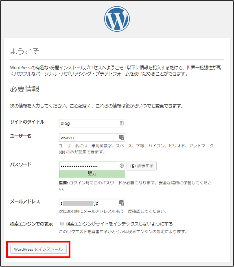Click the 検索エンジンがサイトをインデックスしないようにする text label
The height and width of the screenshot is (267, 234).
(119, 224)
